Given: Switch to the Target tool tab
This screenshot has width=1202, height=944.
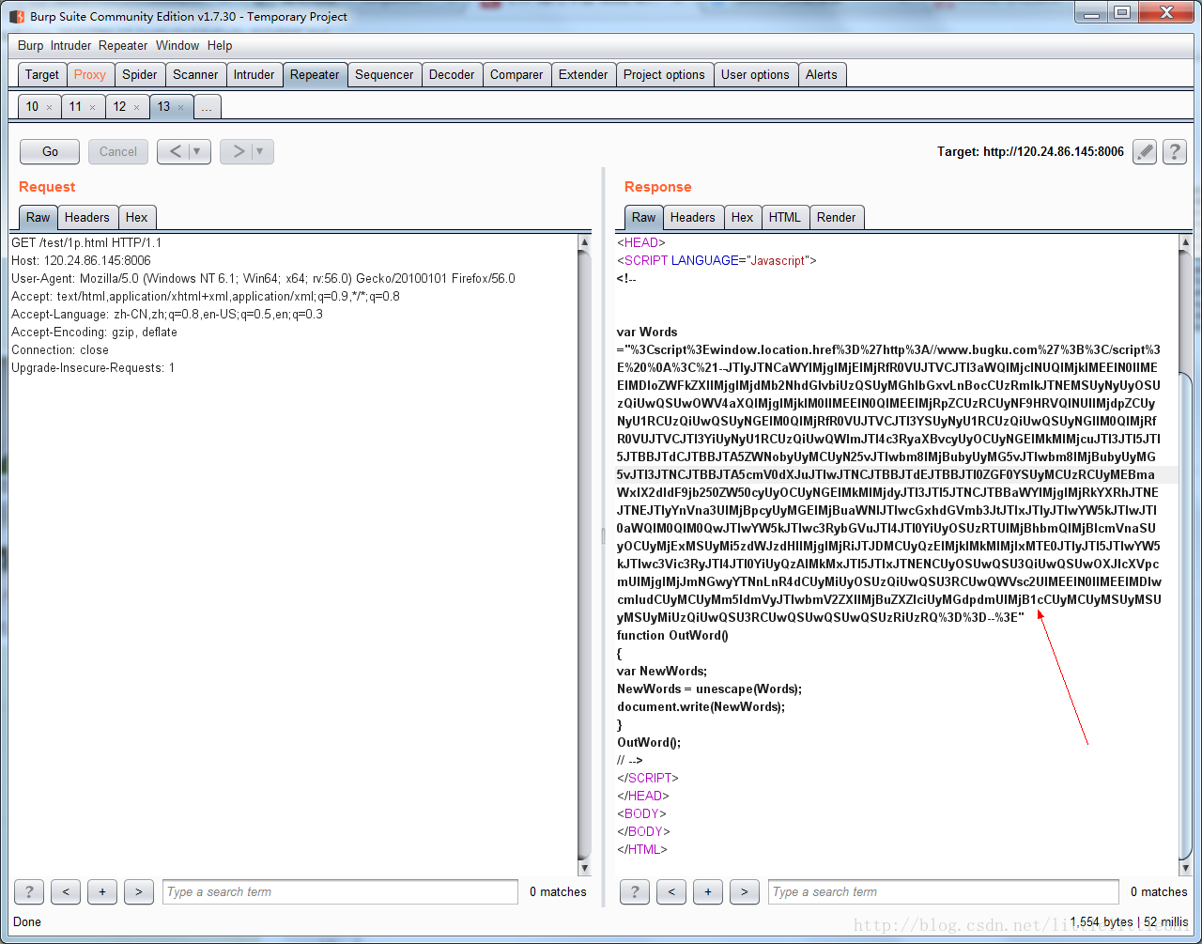Looking at the screenshot, I should [x=42, y=74].
